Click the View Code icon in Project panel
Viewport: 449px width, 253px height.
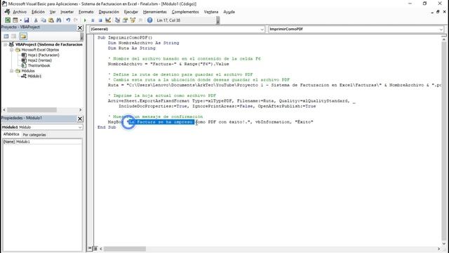click(x=6, y=36)
